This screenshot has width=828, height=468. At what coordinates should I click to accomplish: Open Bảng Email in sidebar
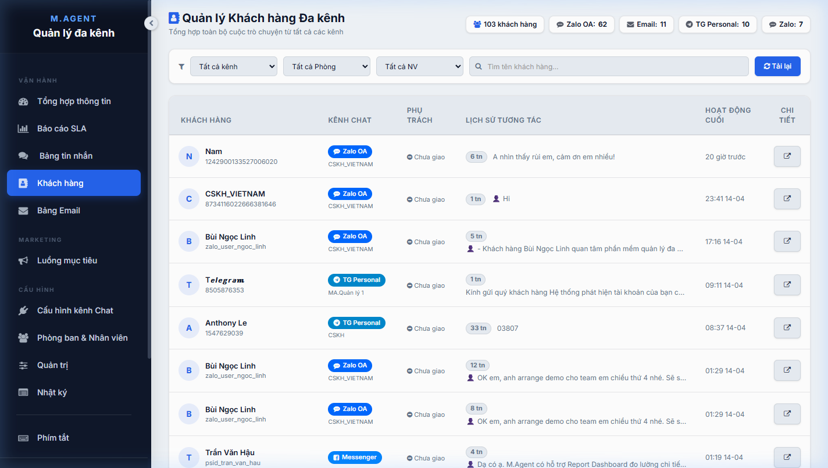(x=74, y=210)
